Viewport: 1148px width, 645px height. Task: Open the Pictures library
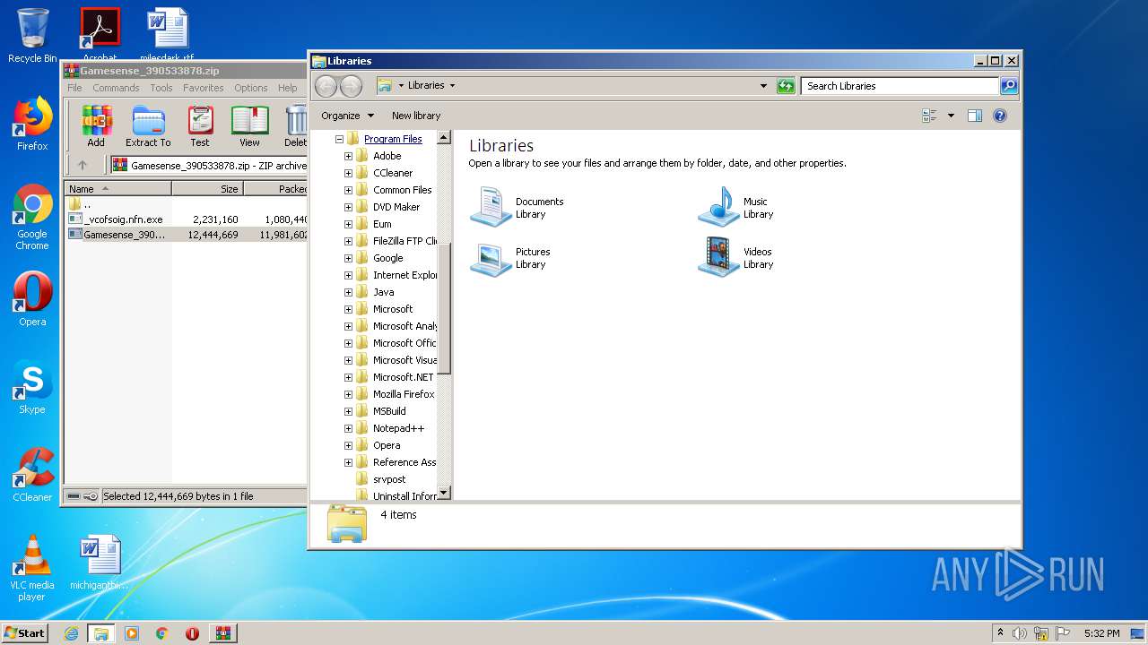tap(512, 257)
